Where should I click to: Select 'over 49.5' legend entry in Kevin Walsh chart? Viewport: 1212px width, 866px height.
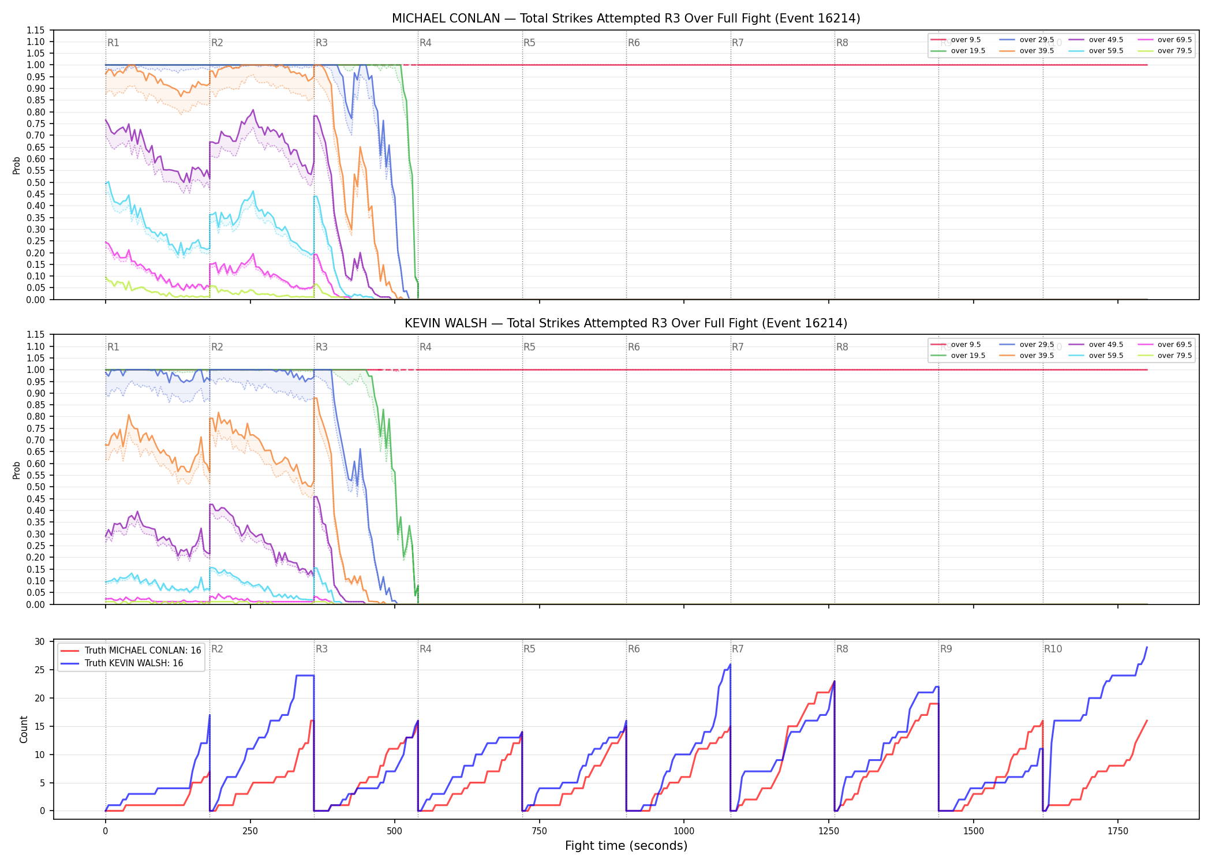(1096, 345)
